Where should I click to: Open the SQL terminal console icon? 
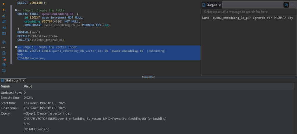(4, 33)
